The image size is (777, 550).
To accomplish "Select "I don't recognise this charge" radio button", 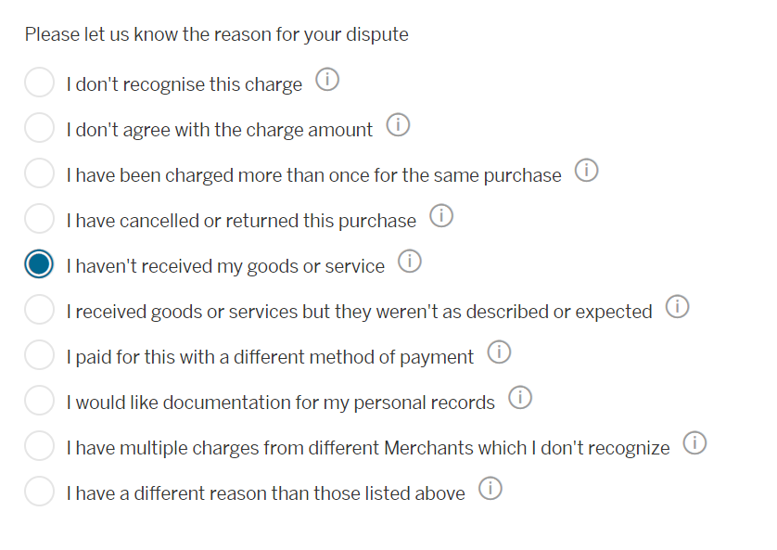I will tap(39, 83).
